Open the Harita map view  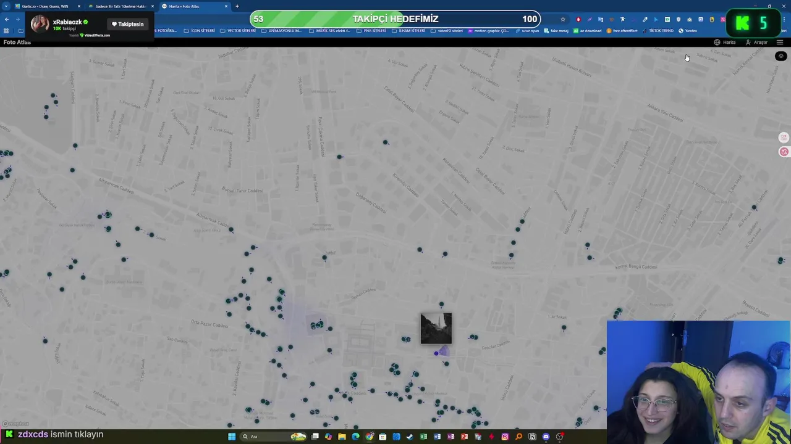[x=725, y=43]
